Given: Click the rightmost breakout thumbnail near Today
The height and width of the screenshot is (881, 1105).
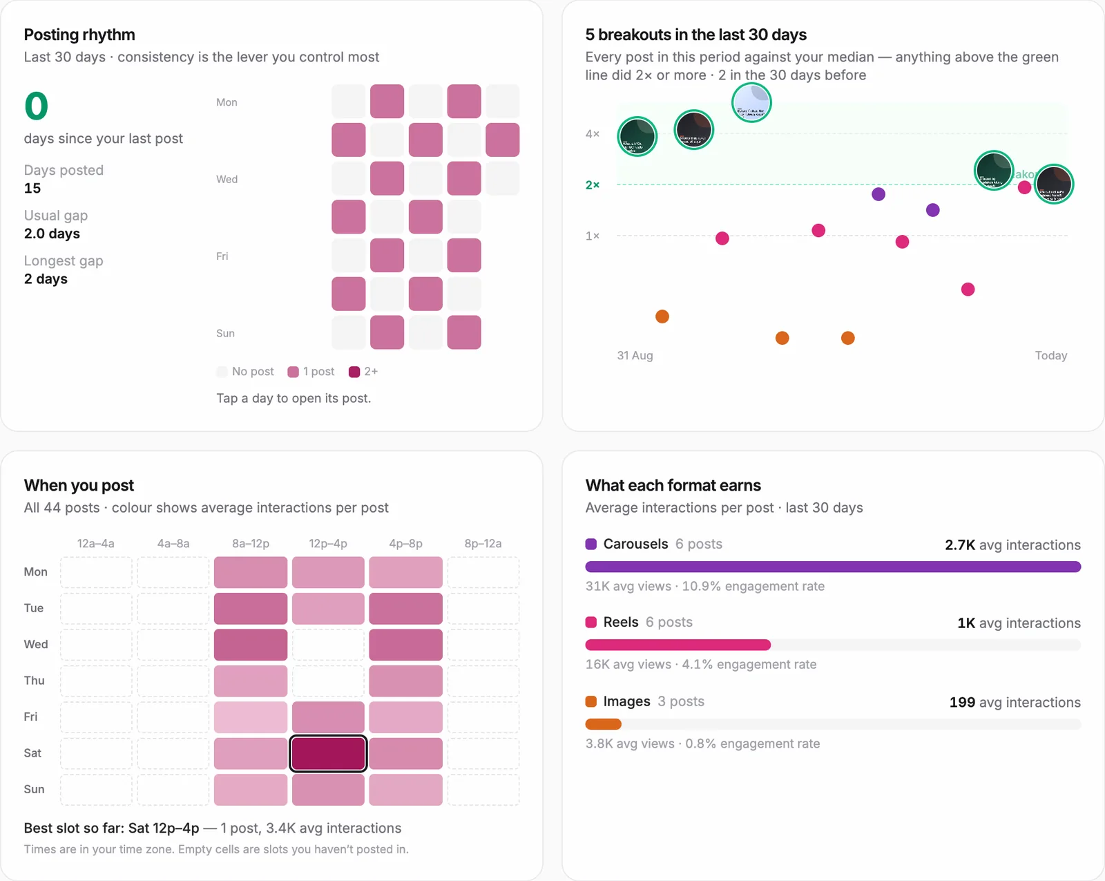Looking at the screenshot, I should coord(1054,184).
